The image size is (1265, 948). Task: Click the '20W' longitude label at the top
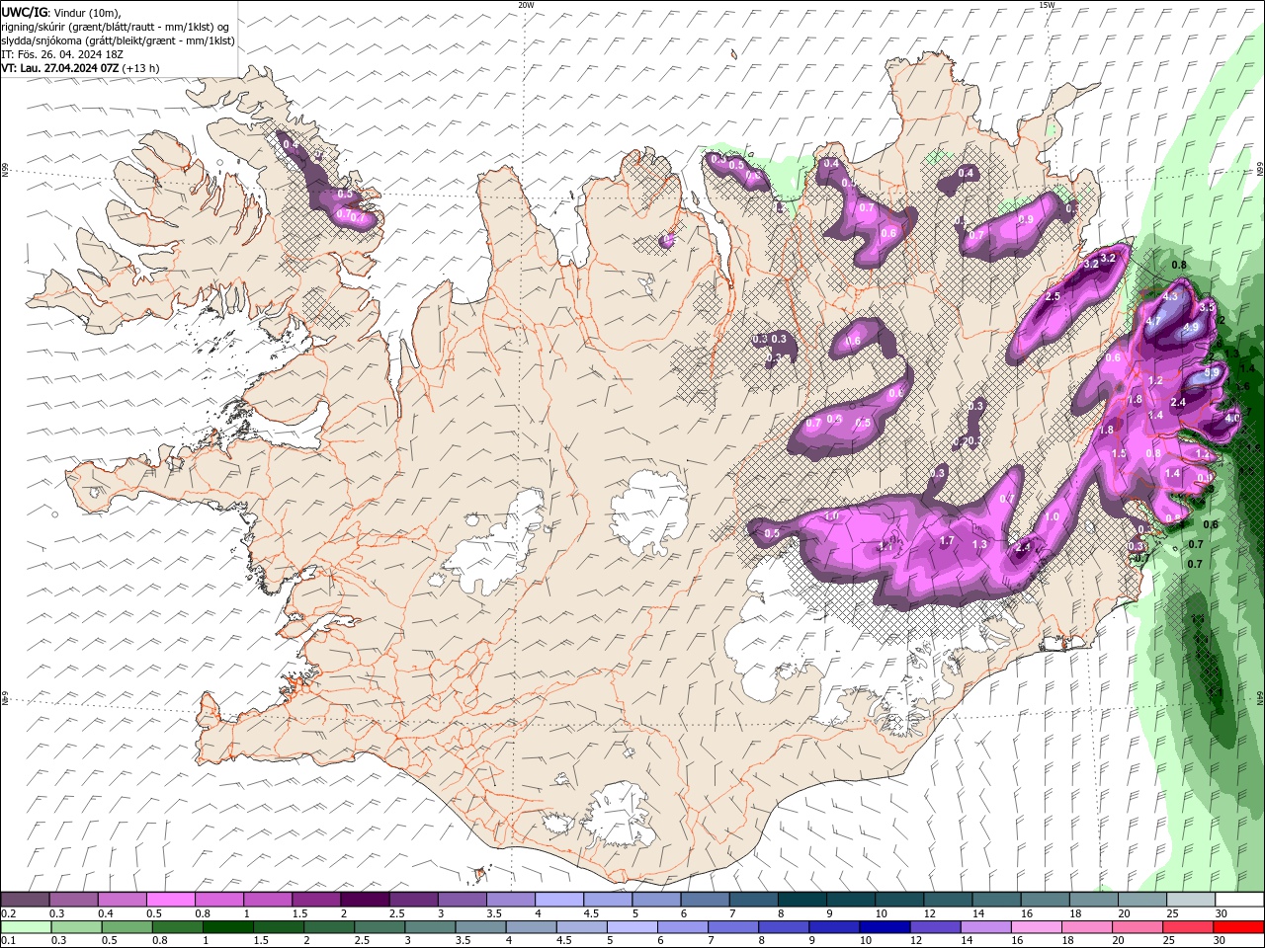pos(526,5)
